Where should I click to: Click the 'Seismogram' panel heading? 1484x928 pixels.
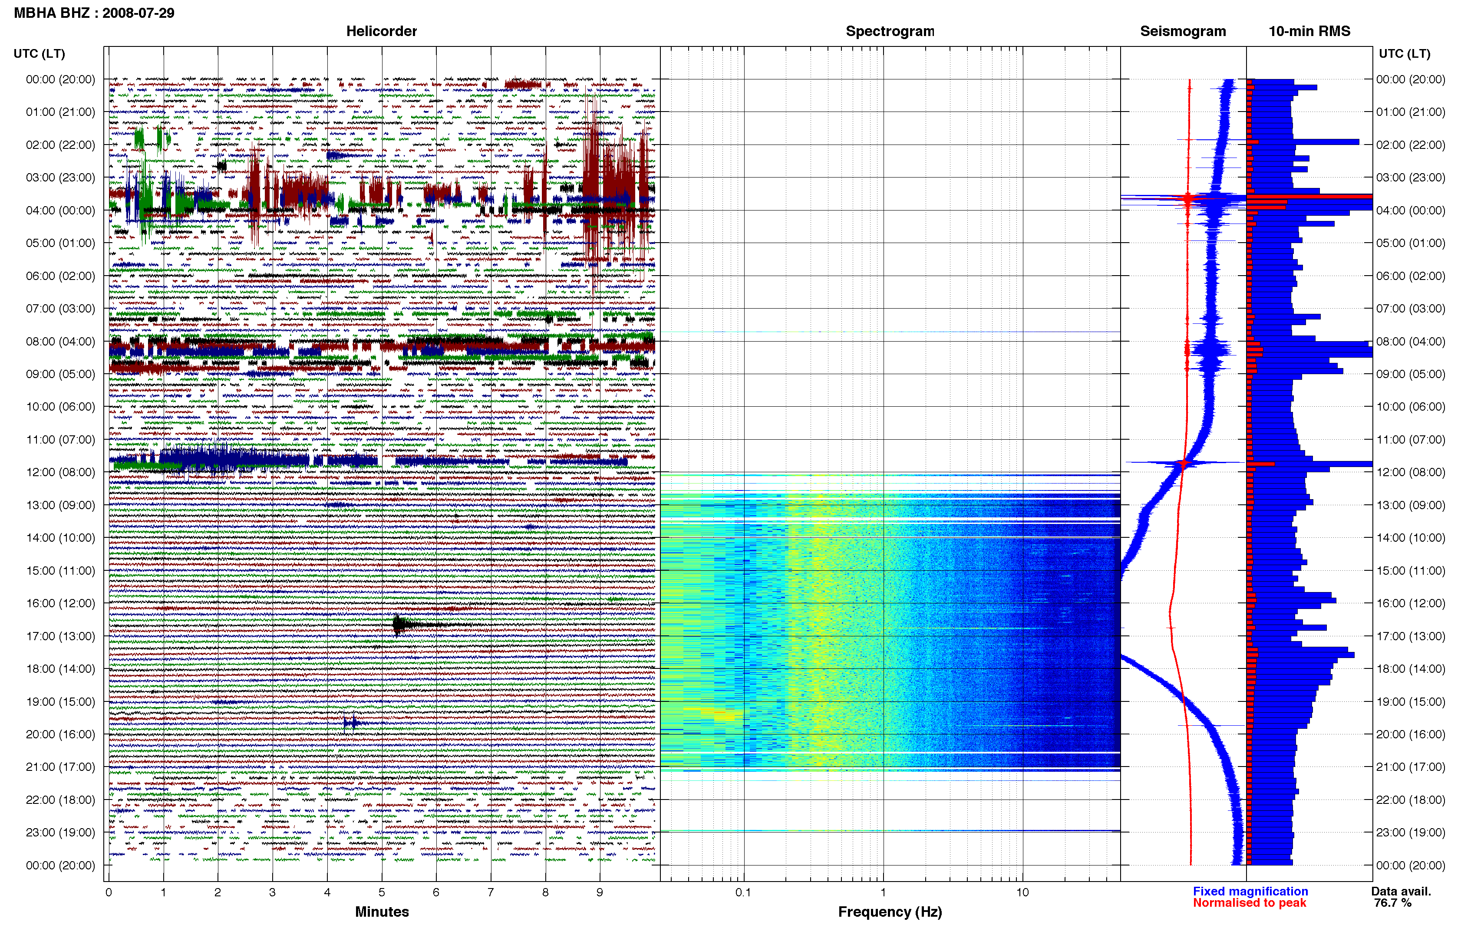pos(1183,31)
